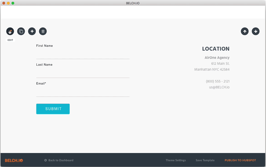This screenshot has width=266, height=167.
Task: Click the phone number (800) 555 - 2121
Action: 218,81
